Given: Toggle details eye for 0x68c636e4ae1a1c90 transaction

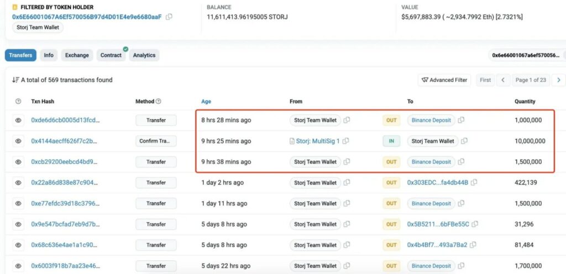Looking at the screenshot, I should (x=18, y=245).
